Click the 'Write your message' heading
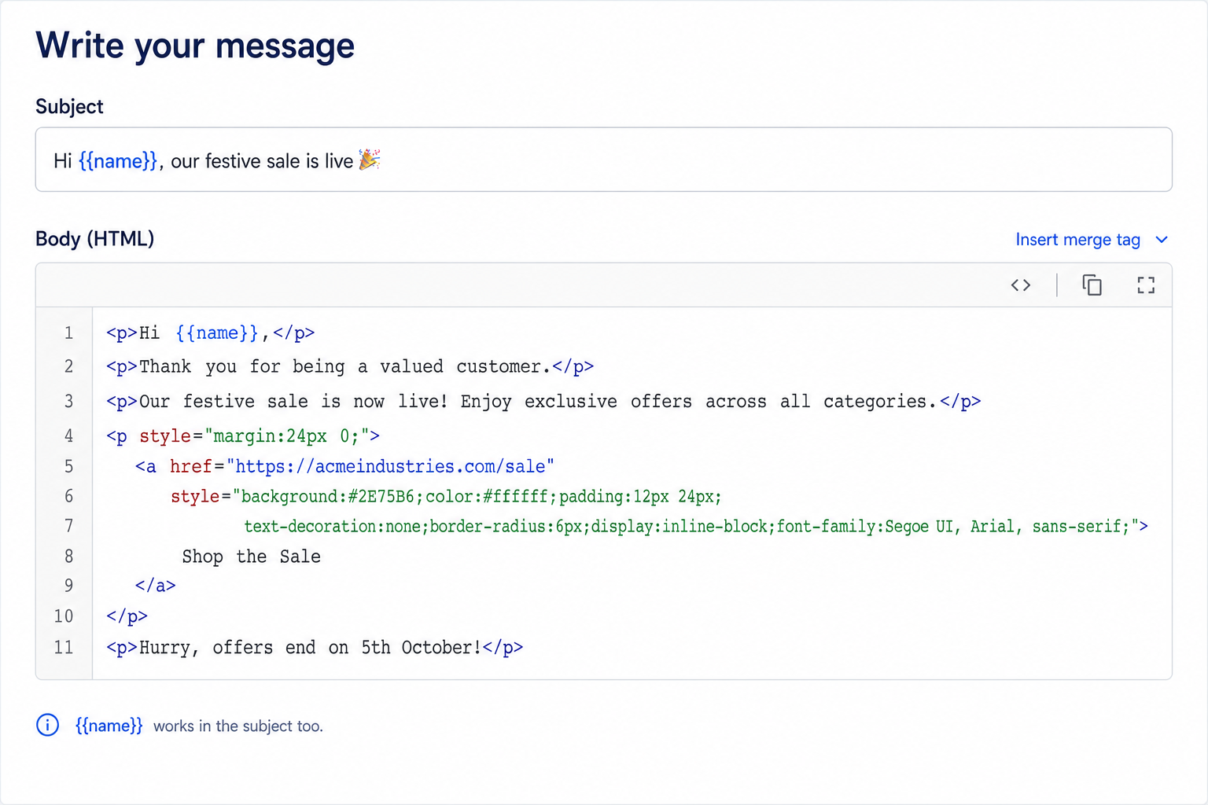This screenshot has width=1208, height=805. [195, 46]
